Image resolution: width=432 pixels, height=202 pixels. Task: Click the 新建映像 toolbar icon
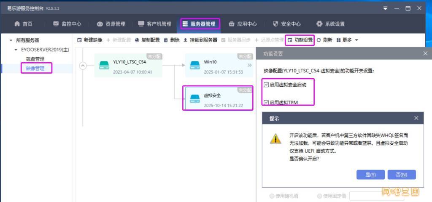[79, 40]
